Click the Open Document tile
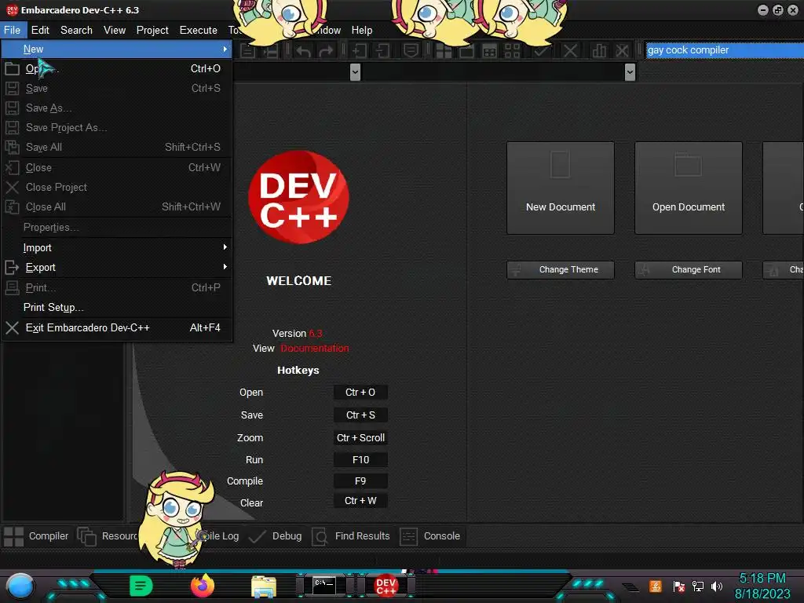Screen dimensions: 804x603 [688, 188]
